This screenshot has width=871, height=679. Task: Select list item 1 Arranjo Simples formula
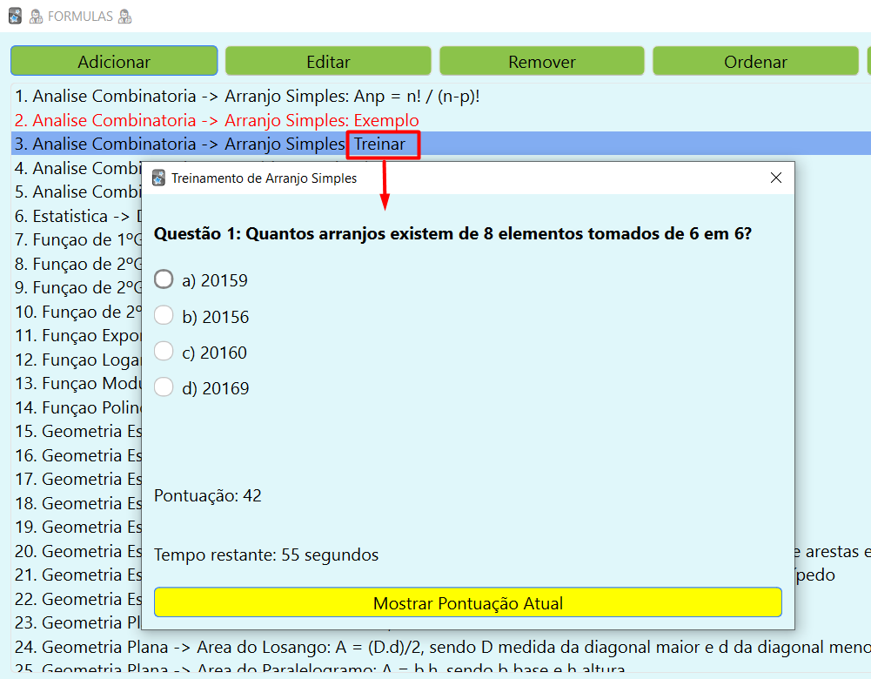point(247,97)
